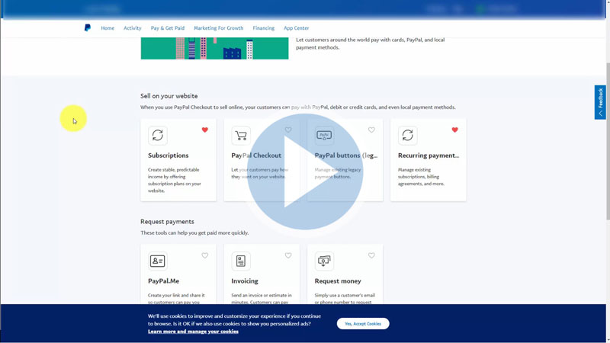The width and height of the screenshot is (610, 343).
Task: Go to the Activity tab
Action: pyautogui.click(x=133, y=28)
